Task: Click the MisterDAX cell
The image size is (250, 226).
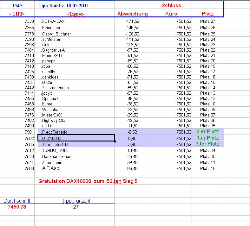Action: pyautogui.click(x=76, y=115)
